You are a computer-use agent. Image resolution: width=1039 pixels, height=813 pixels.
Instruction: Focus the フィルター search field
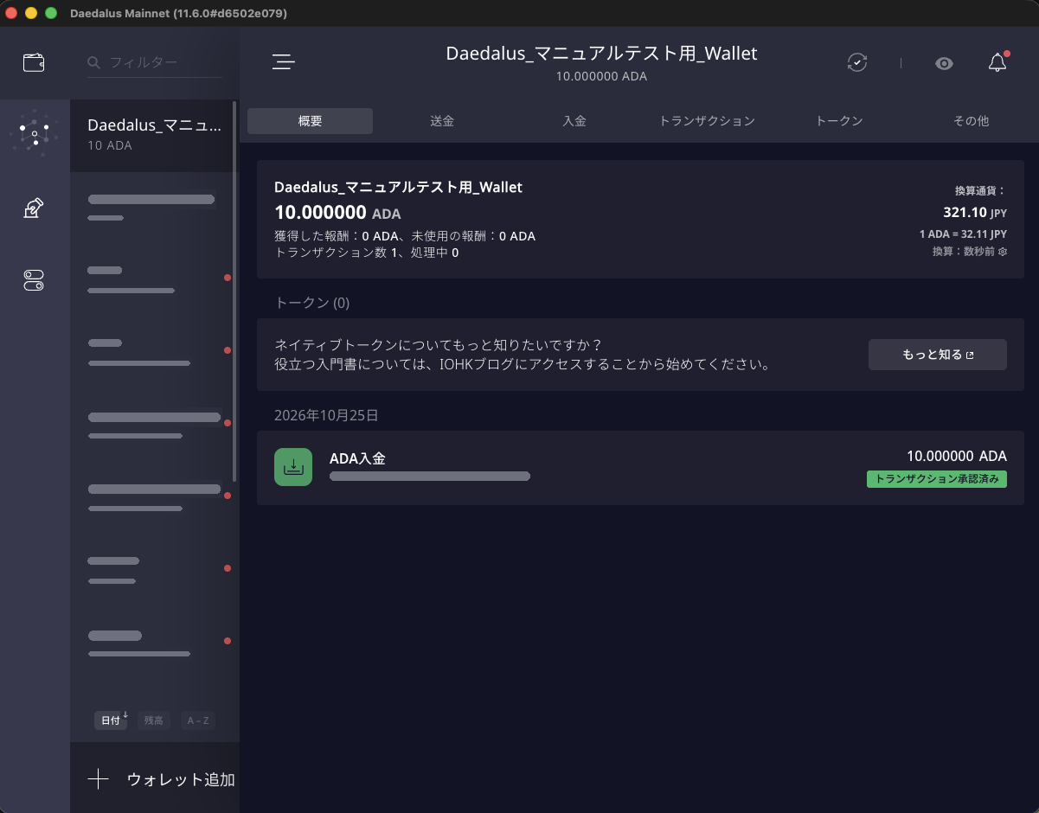click(x=155, y=63)
